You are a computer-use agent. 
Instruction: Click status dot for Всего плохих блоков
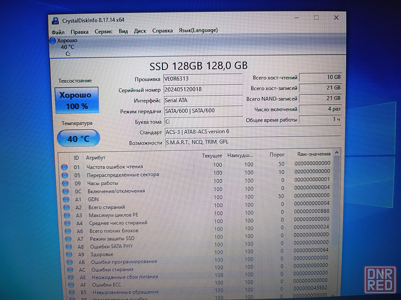(x=68, y=231)
